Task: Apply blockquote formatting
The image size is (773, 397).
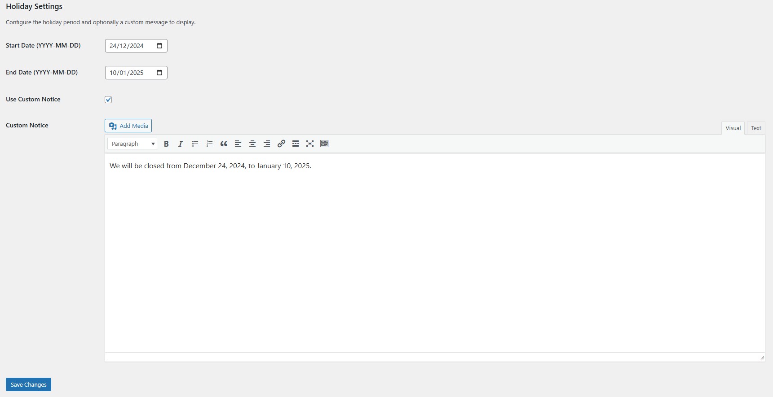Action: (224, 144)
